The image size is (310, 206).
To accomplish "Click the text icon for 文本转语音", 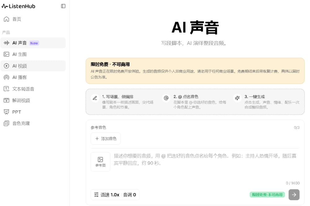I will pos(7,89).
